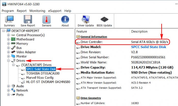Viewport: 178px width, 106px height.
Task: Expand the Bus node
Action: [x=8, y=48]
